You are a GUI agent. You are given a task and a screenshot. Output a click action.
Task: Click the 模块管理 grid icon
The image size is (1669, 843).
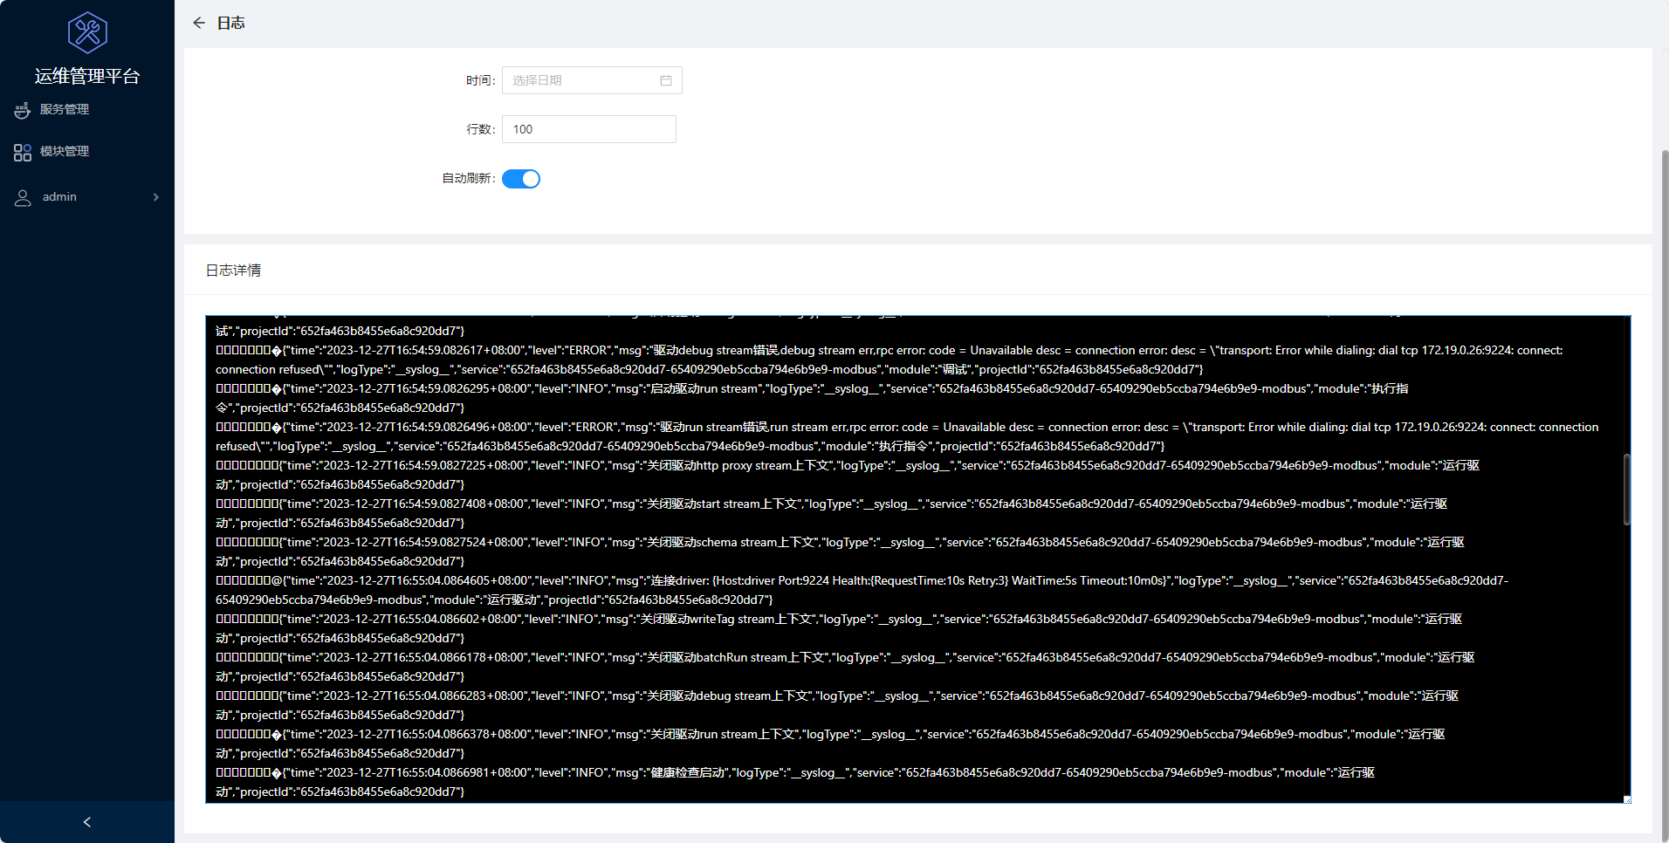[23, 153]
